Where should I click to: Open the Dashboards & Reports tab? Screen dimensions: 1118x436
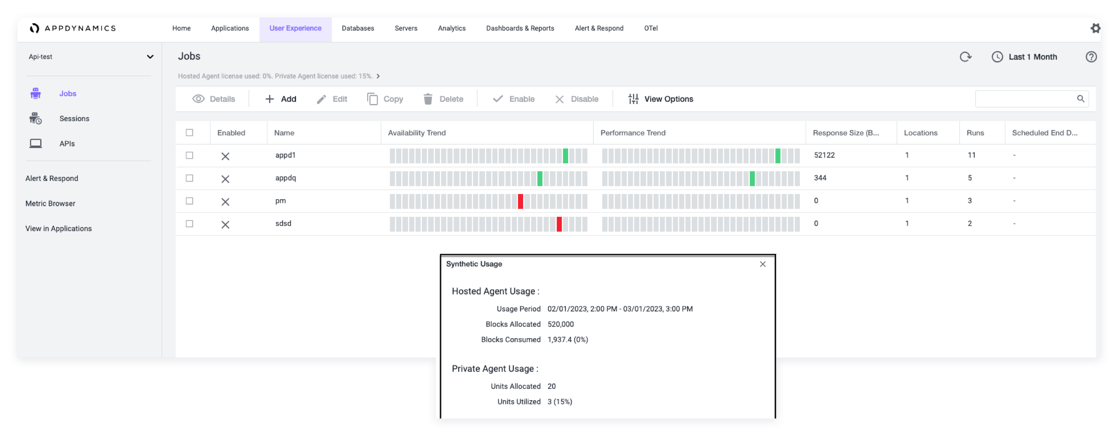click(x=520, y=28)
